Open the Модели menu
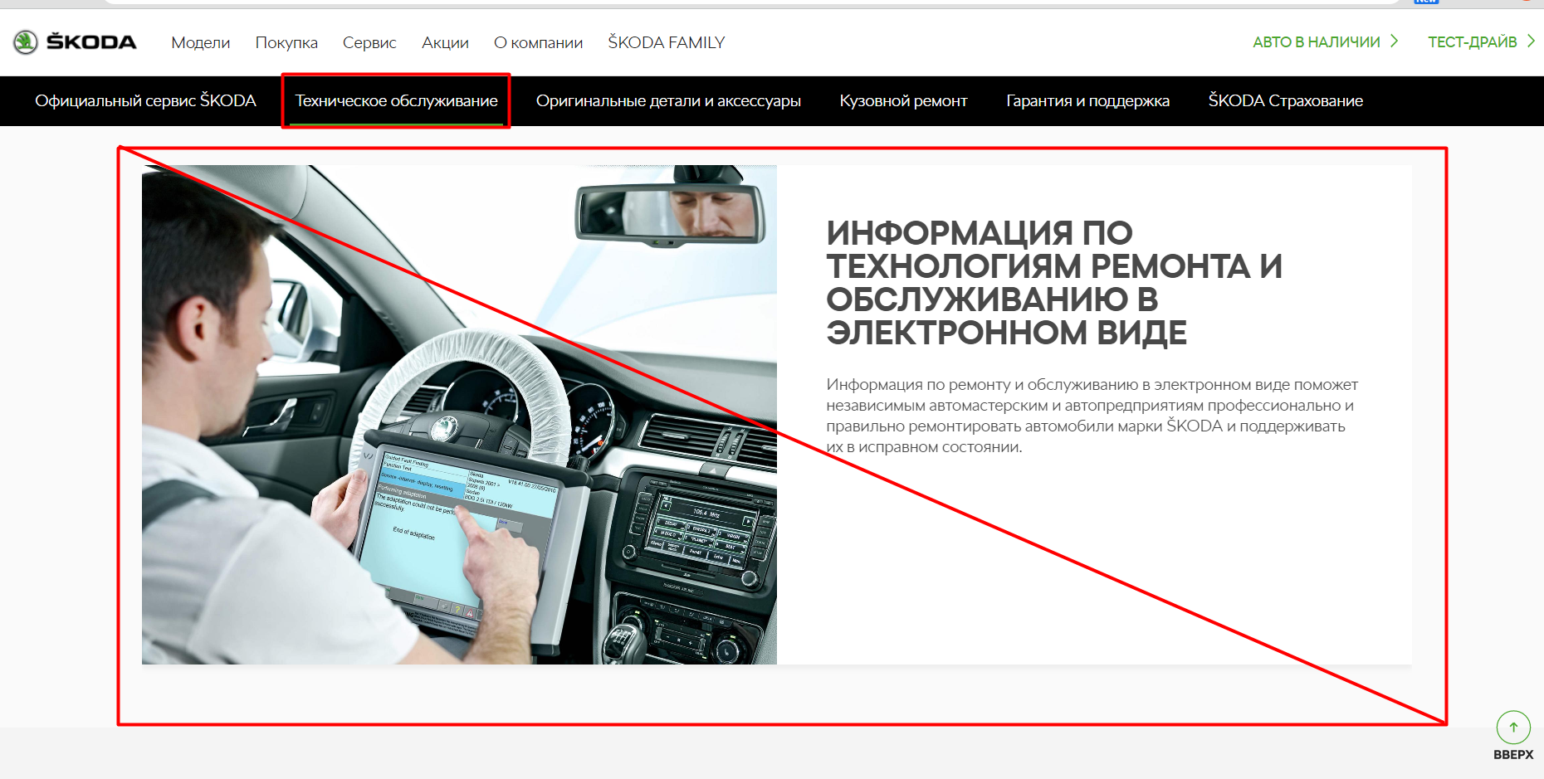Image resolution: width=1544 pixels, height=779 pixels. [200, 42]
